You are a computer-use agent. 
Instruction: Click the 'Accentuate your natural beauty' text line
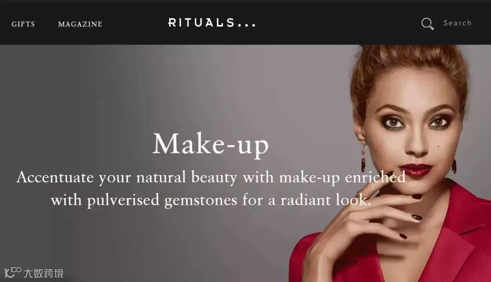pyautogui.click(x=211, y=177)
